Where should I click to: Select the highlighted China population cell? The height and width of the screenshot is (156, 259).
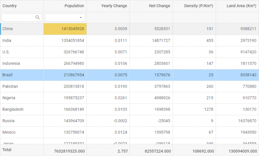65,29
